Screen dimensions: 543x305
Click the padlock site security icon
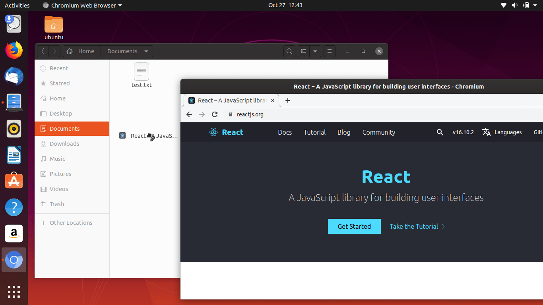coord(230,114)
